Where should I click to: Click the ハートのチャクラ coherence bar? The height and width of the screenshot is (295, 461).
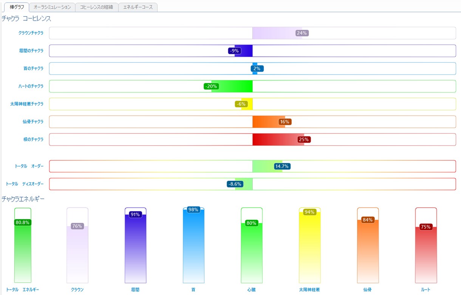[x=252, y=86]
